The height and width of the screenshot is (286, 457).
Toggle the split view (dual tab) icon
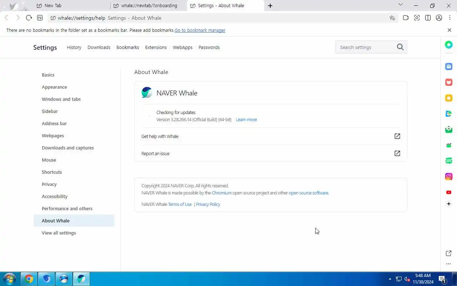click(x=428, y=18)
